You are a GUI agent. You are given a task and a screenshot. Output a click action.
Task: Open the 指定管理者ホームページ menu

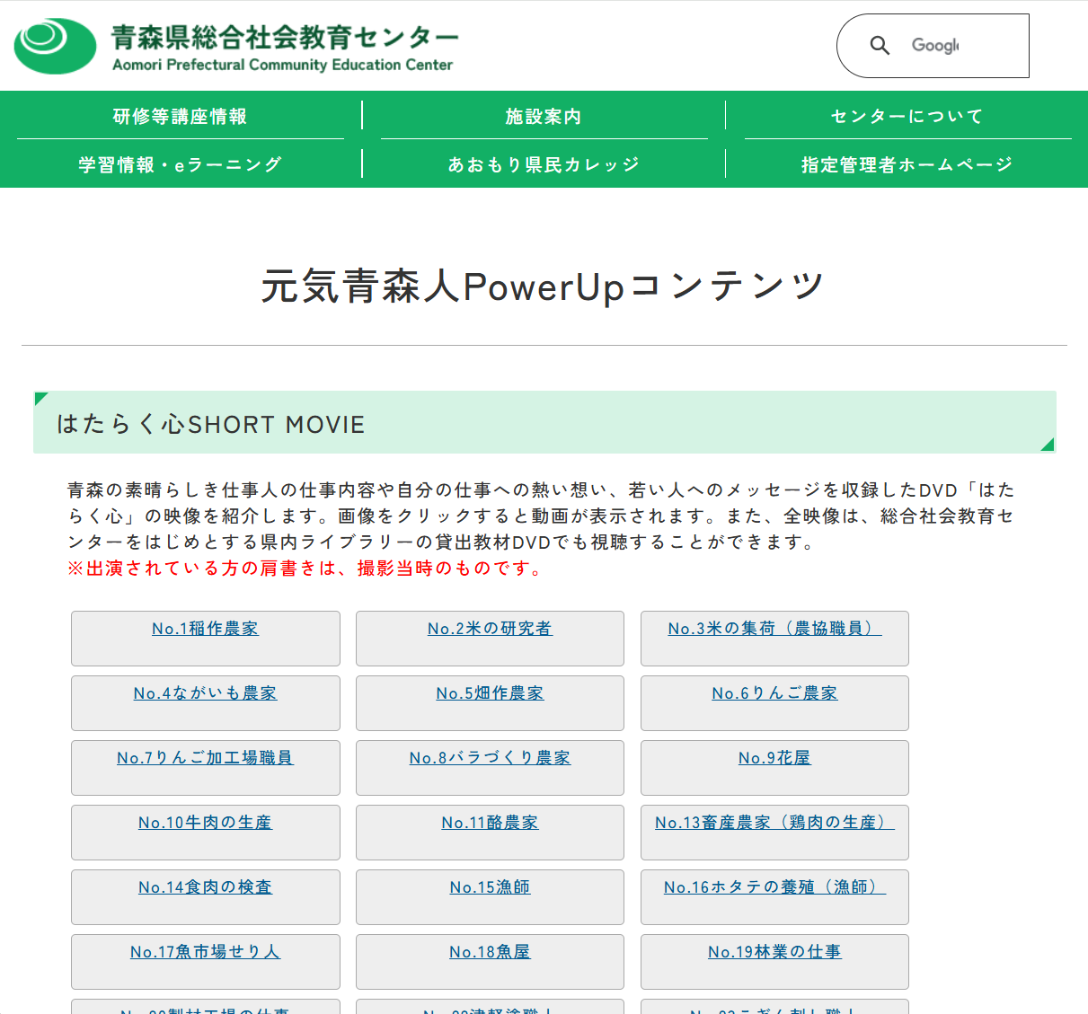(x=907, y=163)
